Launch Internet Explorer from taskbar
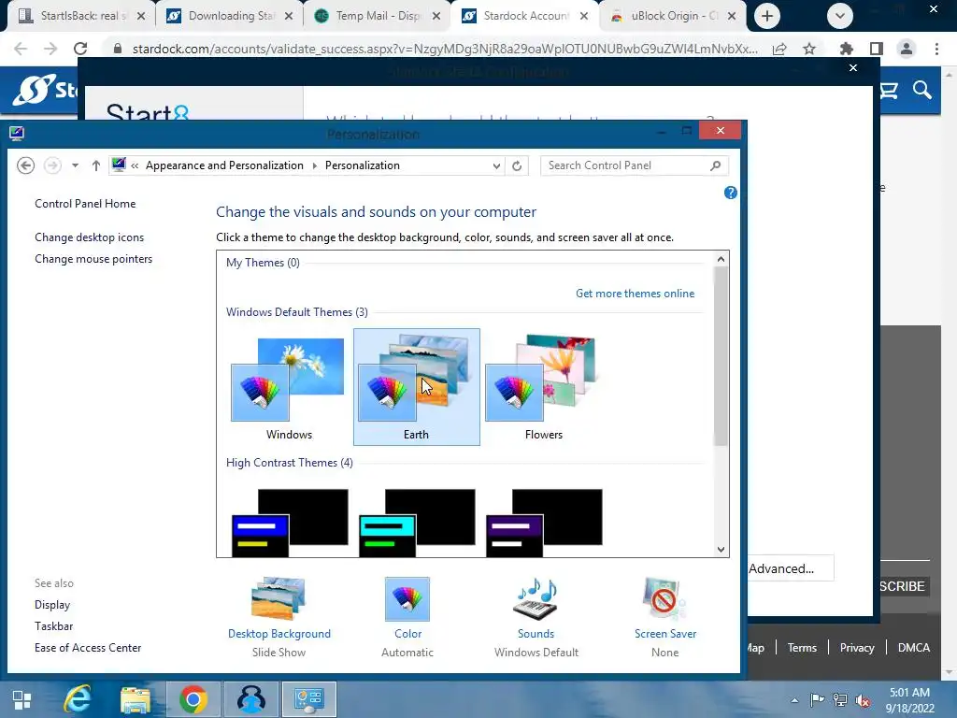The image size is (957, 718). pos(78,699)
